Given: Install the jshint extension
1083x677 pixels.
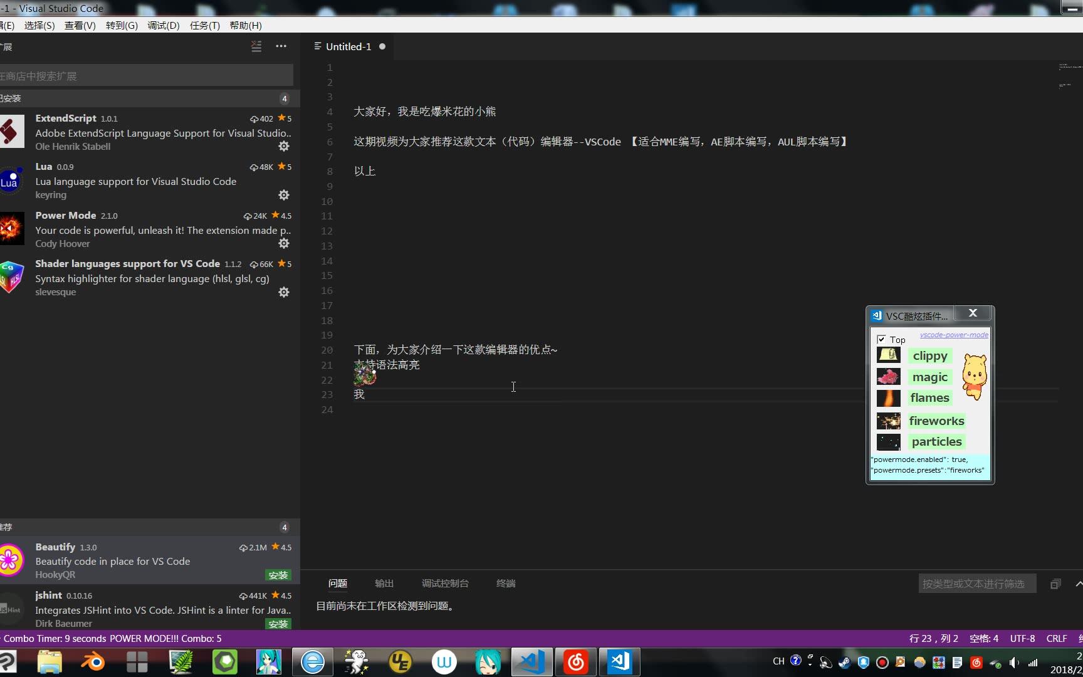Looking at the screenshot, I should 278,624.
